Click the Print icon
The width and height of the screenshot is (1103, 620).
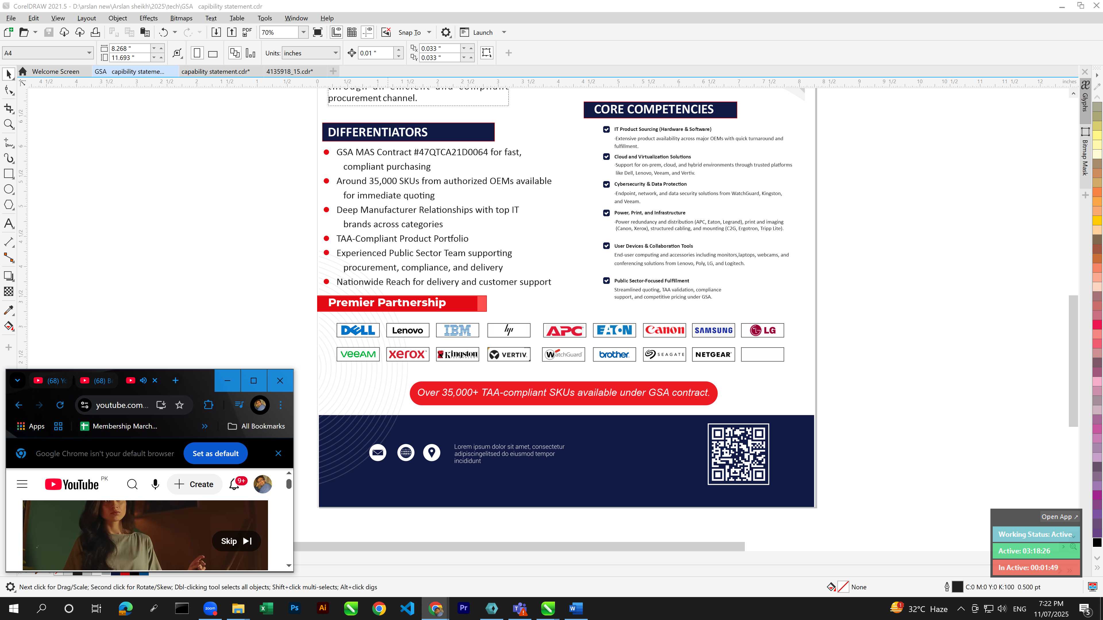[x=95, y=32]
